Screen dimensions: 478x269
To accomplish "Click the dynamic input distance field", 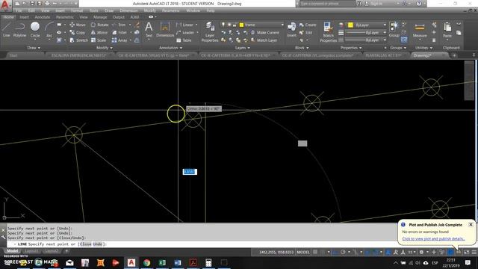I will point(190,172).
